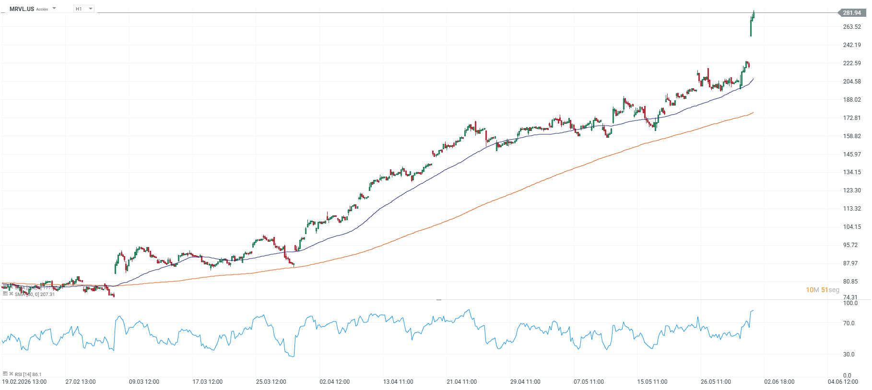Click the 95.72 price axis label
This screenshot has width=872, height=390.
tap(850, 245)
